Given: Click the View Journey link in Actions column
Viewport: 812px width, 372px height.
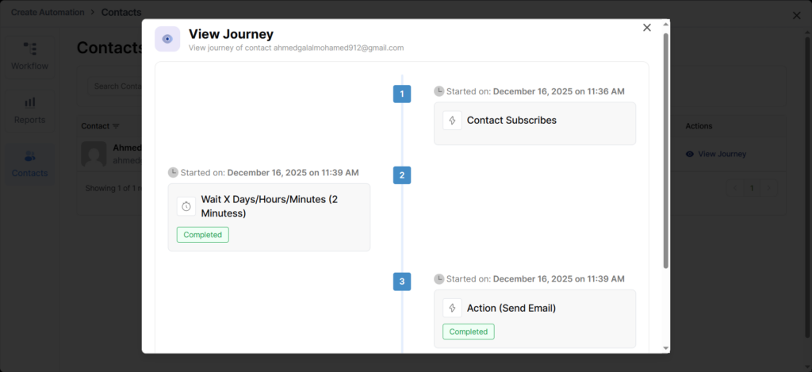Looking at the screenshot, I should [715, 154].
